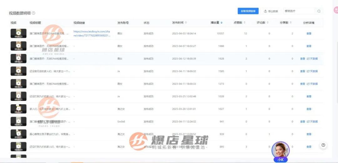Click the title starting 家人们，今天给大家

[50, 109]
